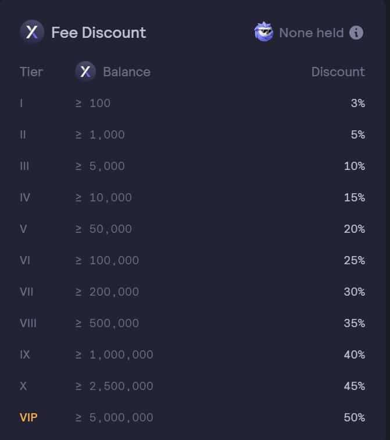This screenshot has width=390, height=440.
Task: Click the 50% discount on the VIP row
Action: coord(354,417)
